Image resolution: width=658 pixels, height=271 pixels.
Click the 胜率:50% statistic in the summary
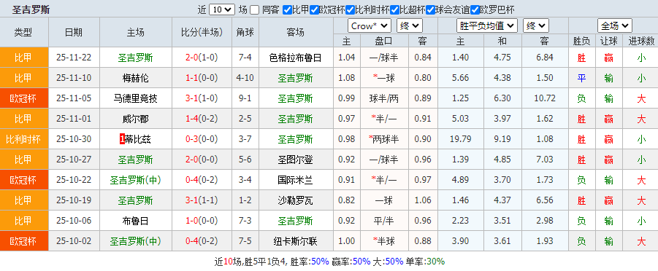(310, 262)
